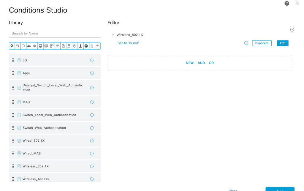Open info for the 5G condition
The height and width of the screenshot is (191, 304).
pos(92,60)
